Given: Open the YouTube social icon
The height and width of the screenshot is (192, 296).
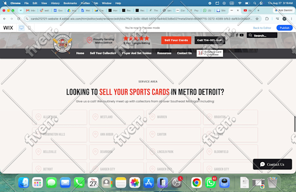Looking at the screenshot, I should click(242, 35).
